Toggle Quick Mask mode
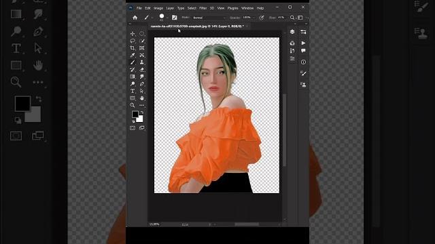 point(133,128)
